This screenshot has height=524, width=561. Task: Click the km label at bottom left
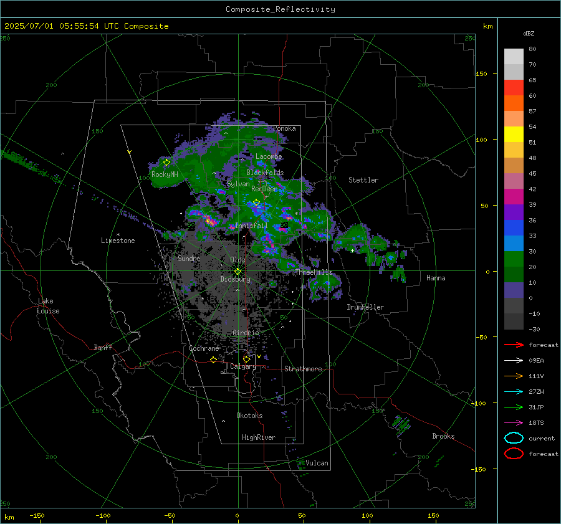coord(9,517)
